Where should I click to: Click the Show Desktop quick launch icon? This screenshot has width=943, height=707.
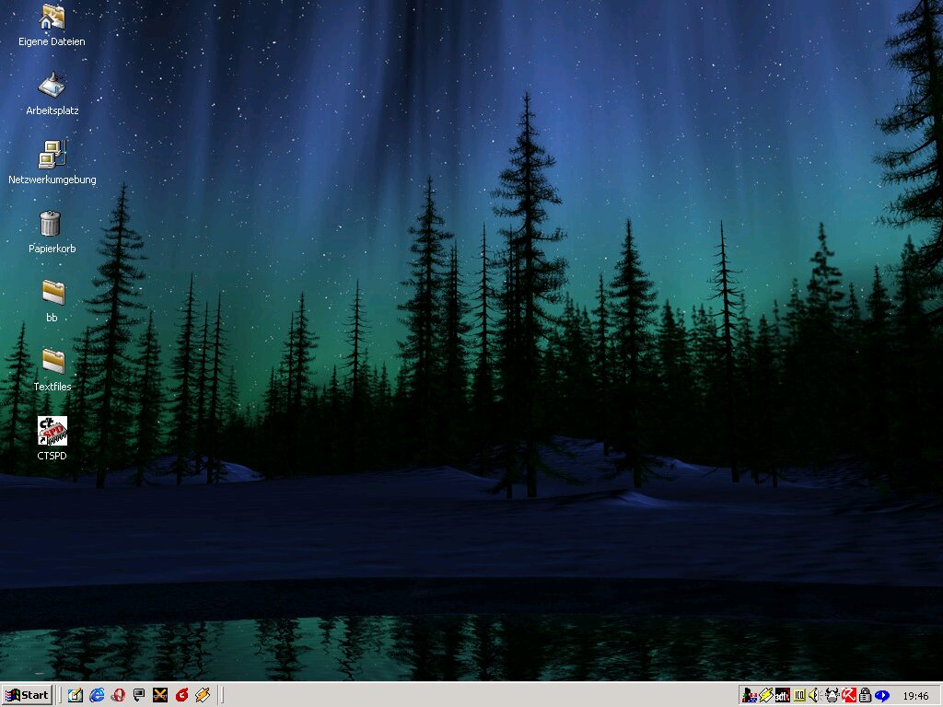point(76,695)
